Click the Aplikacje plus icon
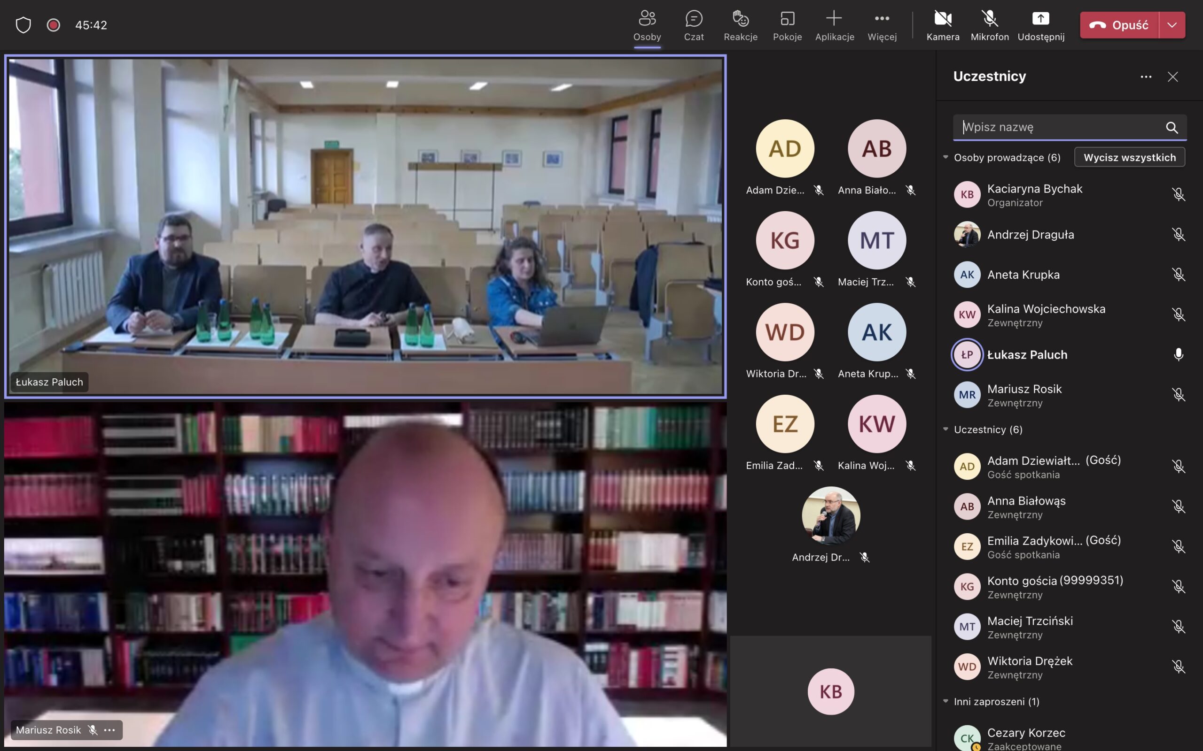Screen dimensions: 1203x751 click(x=834, y=19)
